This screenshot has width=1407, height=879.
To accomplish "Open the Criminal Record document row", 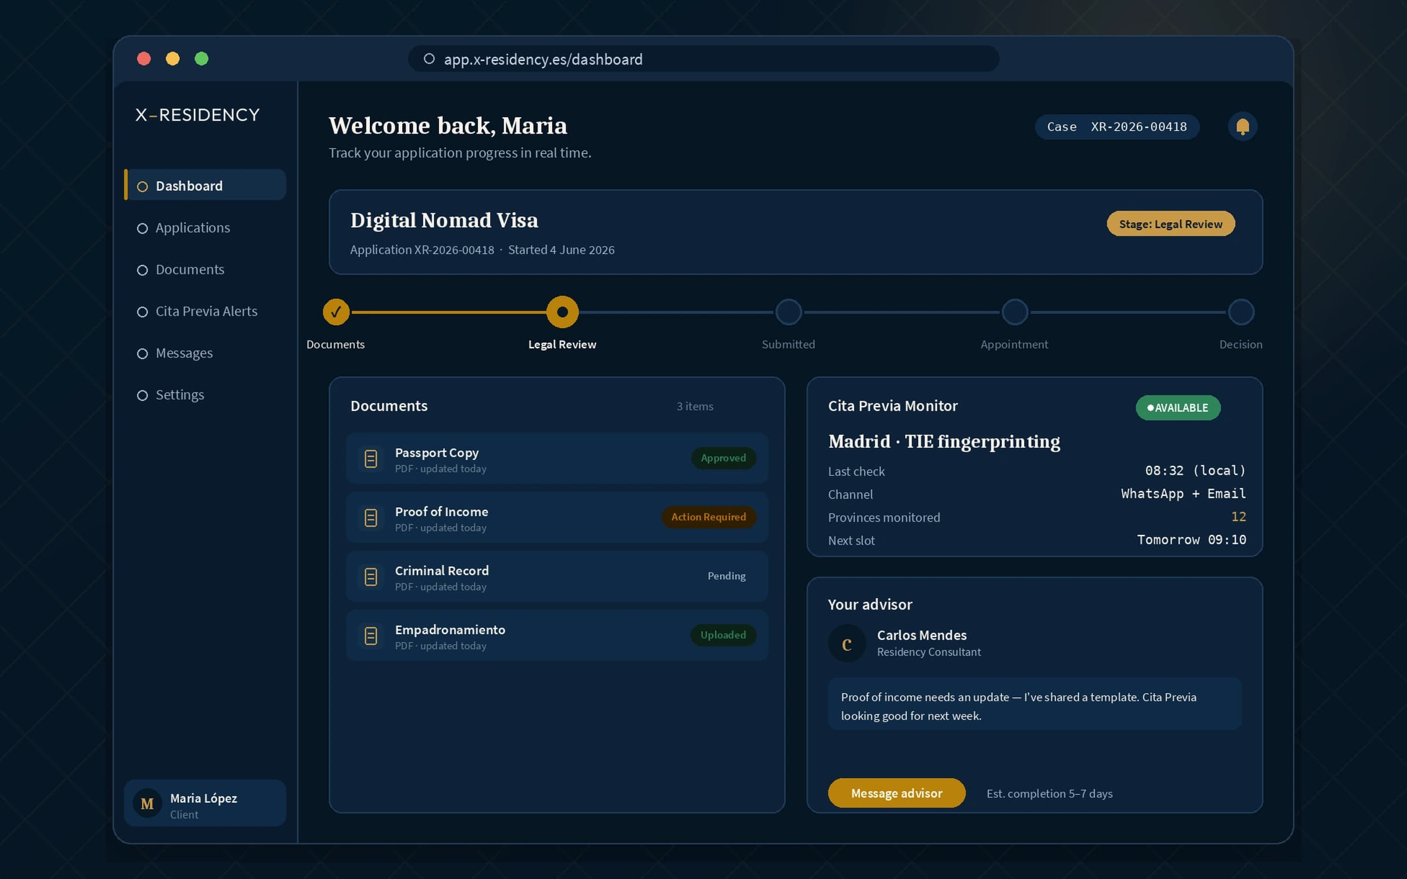I will [x=557, y=577].
